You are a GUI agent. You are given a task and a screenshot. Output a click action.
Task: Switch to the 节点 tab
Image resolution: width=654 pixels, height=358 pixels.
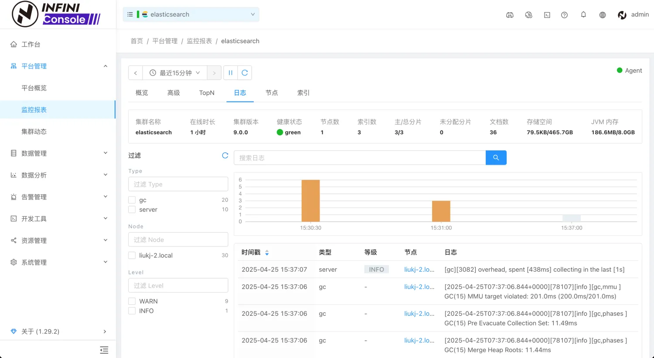click(x=272, y=93)
